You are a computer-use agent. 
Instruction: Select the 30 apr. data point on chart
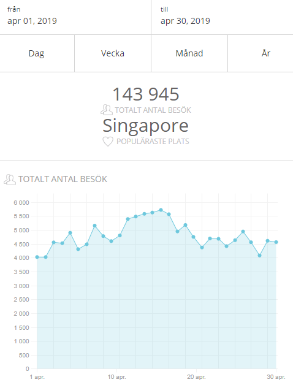coord(276,242)
